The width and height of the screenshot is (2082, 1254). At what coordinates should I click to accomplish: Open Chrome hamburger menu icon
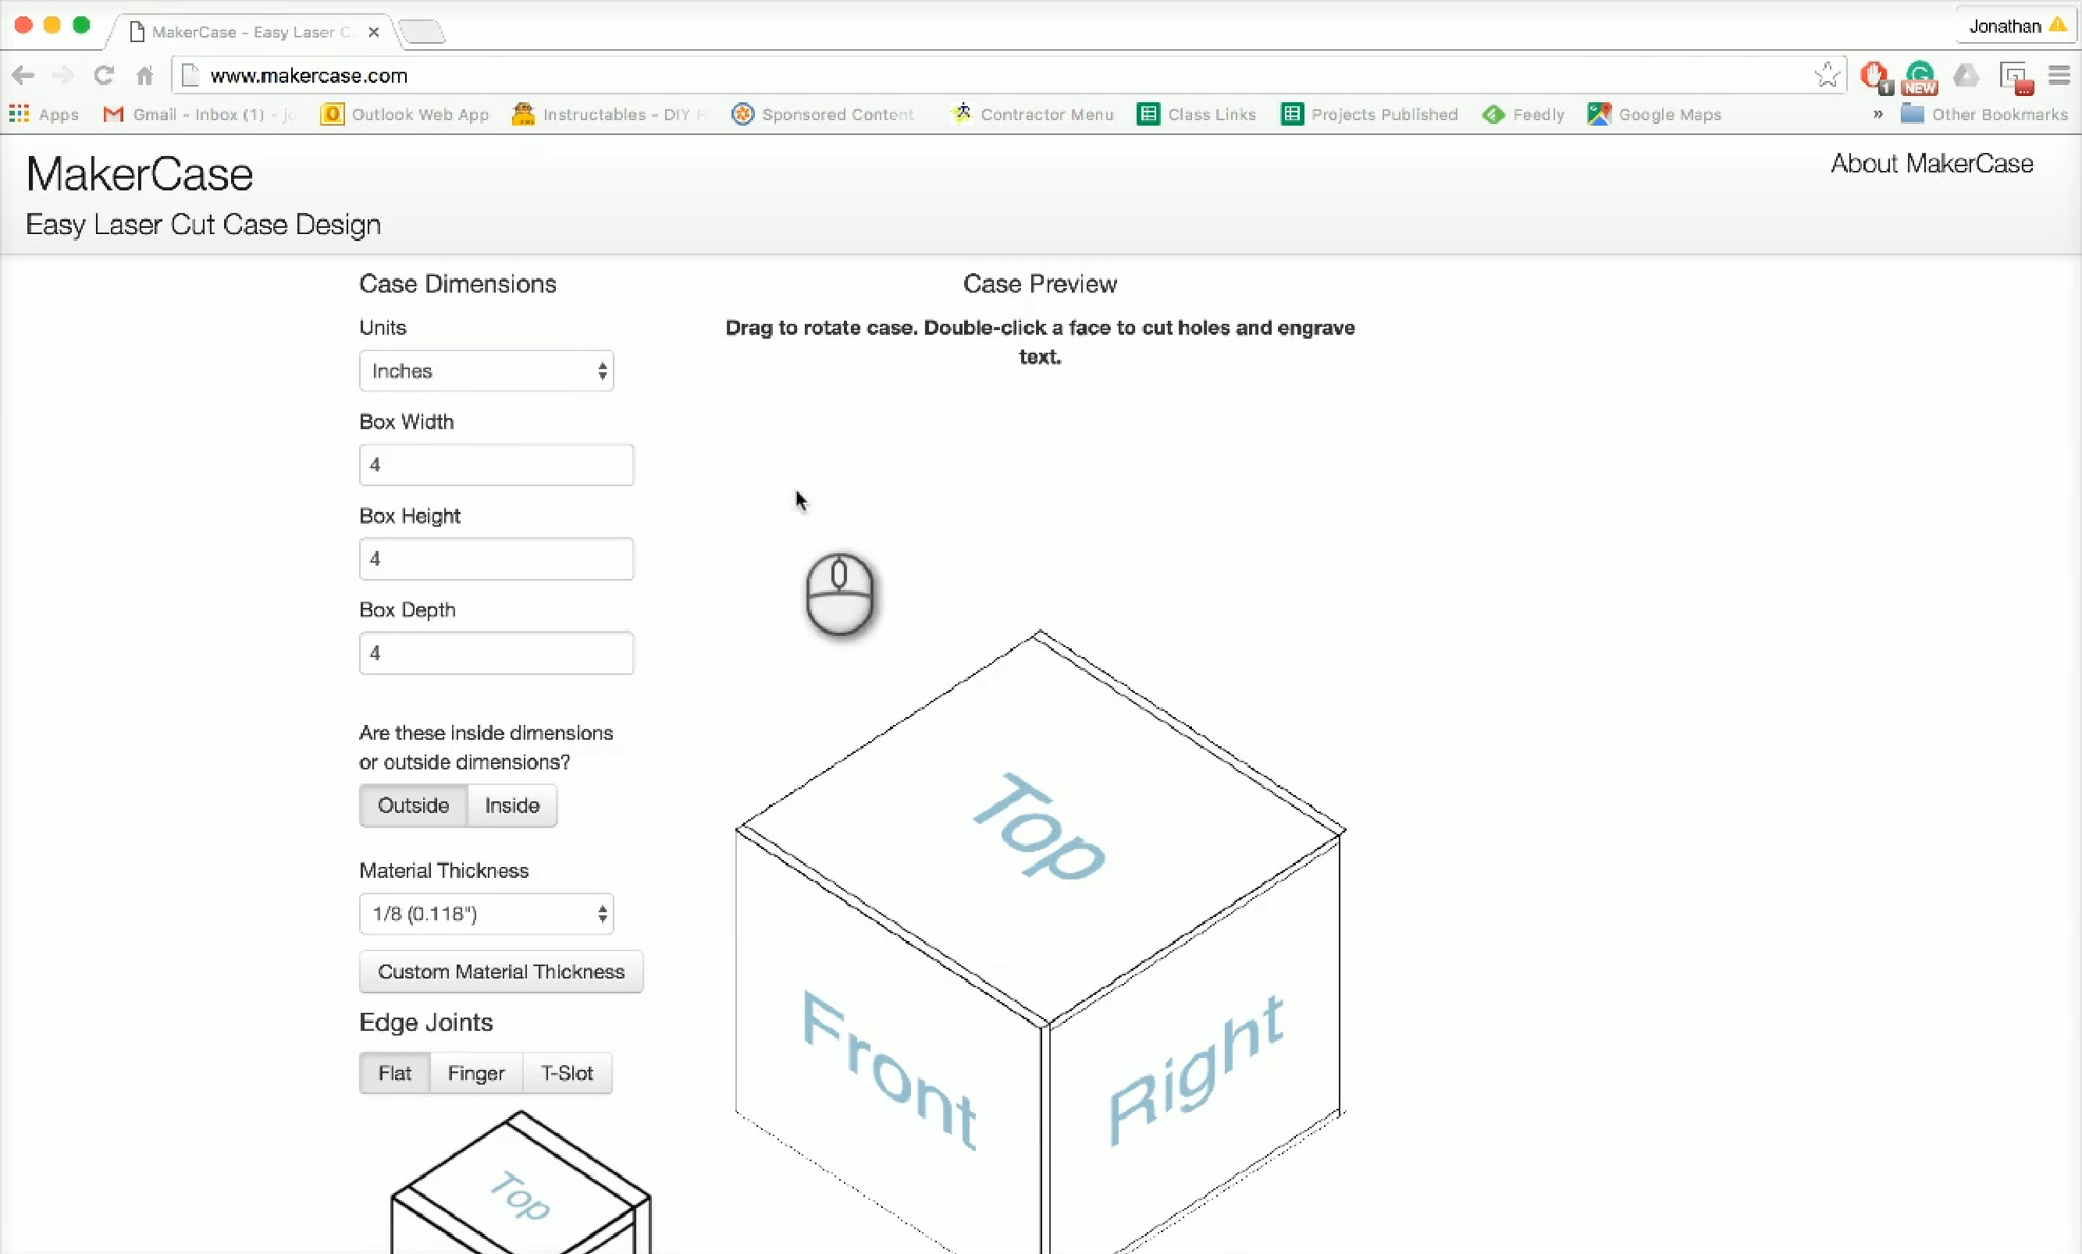[2059, 76]
